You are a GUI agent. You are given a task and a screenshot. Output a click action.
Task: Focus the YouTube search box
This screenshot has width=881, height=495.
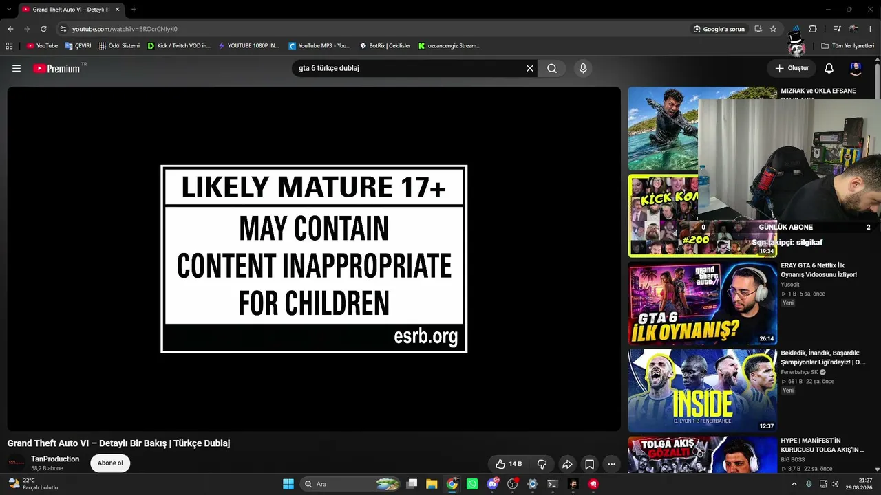point(410,69)
